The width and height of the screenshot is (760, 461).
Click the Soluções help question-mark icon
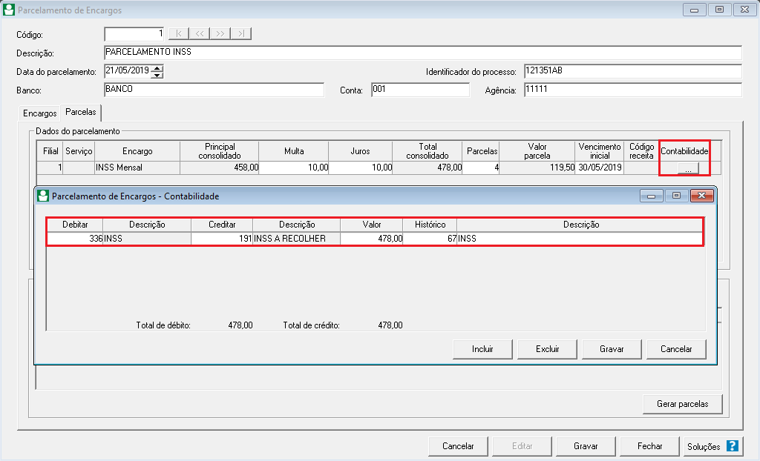(733, 446)
